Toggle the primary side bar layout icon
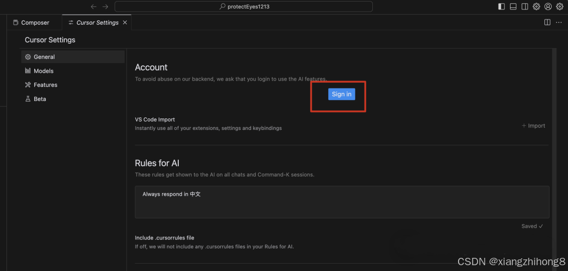 coord(501,6)
